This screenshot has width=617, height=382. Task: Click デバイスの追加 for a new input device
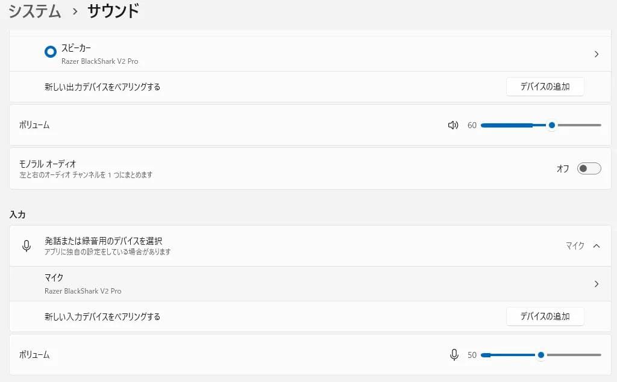[545, 316]
